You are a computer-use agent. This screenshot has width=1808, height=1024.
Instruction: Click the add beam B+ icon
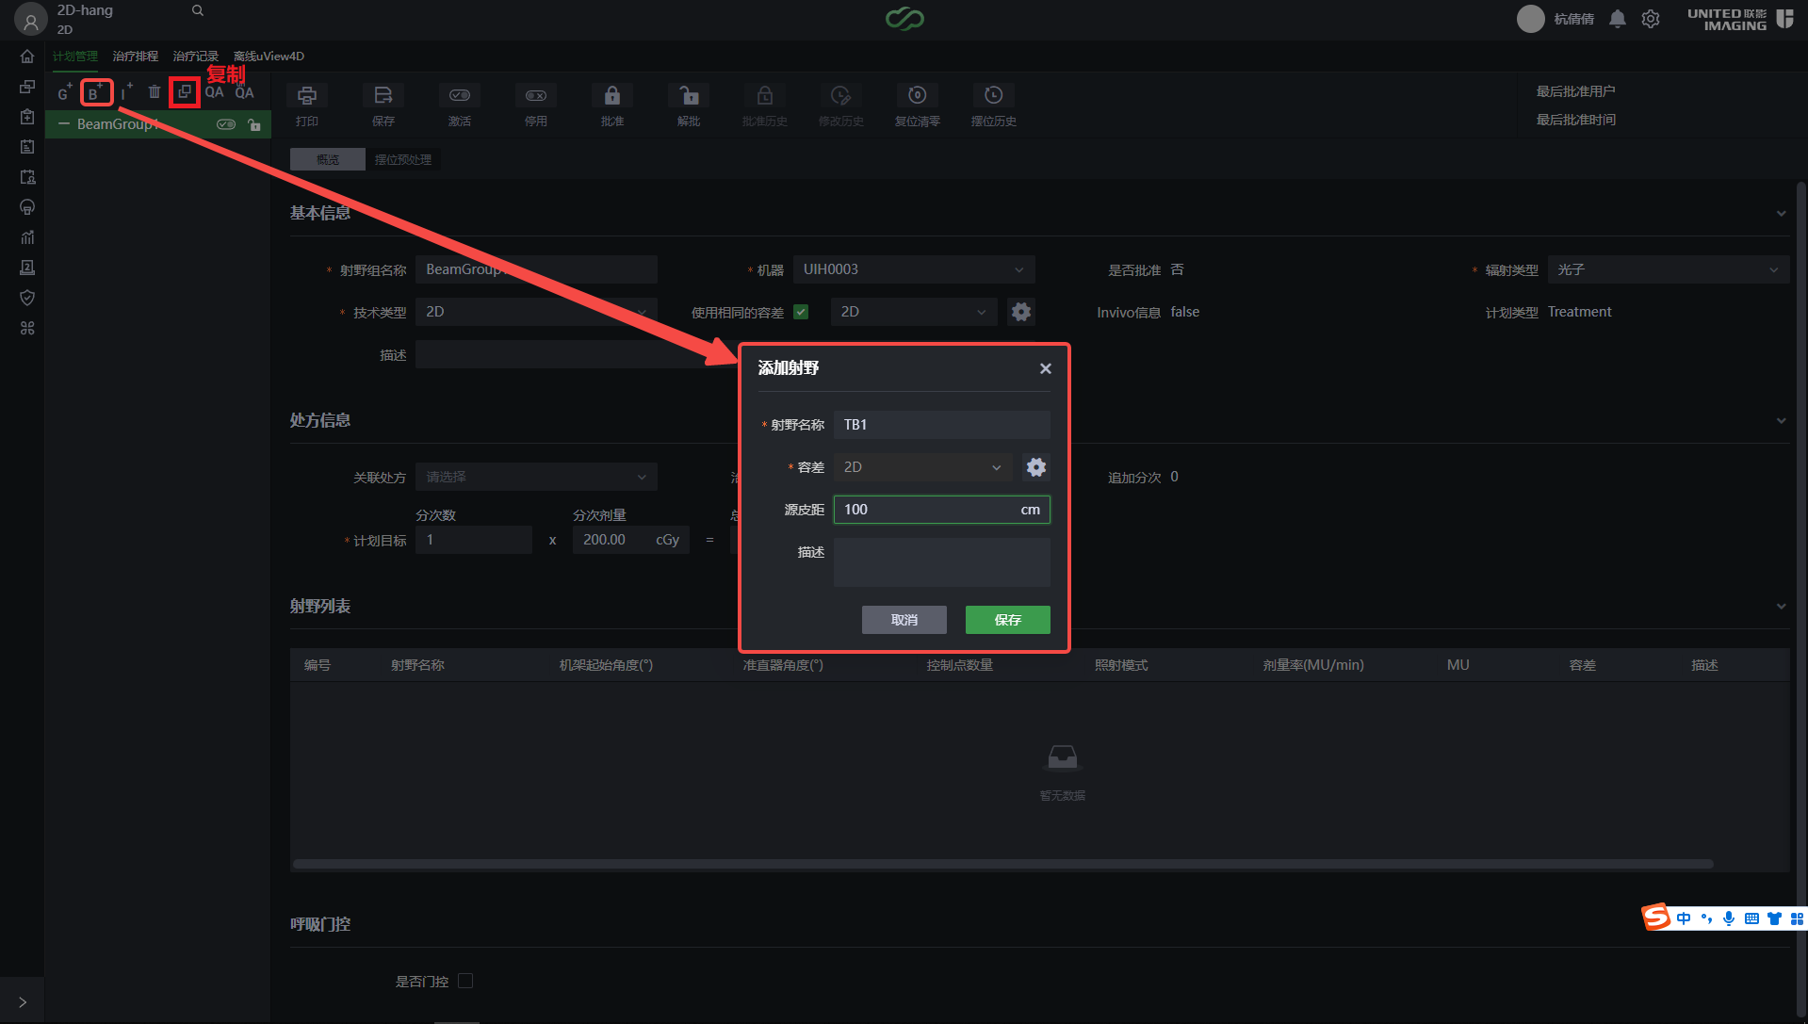click(95, 92)
